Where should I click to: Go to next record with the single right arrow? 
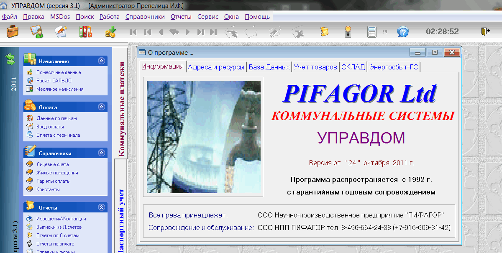click(x=187, y=32)
